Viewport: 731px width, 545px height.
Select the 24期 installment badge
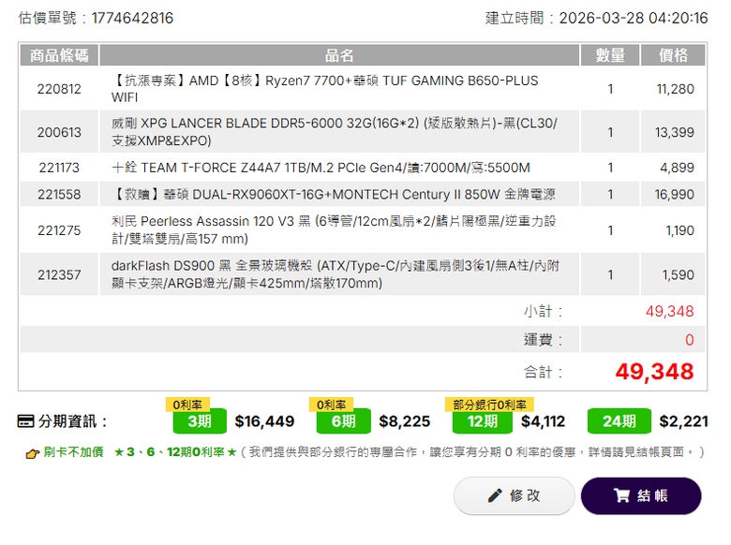(x=619, y=421)
